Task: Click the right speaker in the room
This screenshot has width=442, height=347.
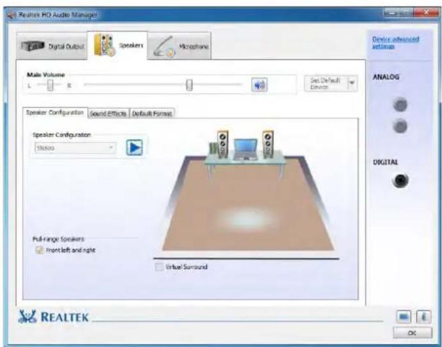Action: 268,144
